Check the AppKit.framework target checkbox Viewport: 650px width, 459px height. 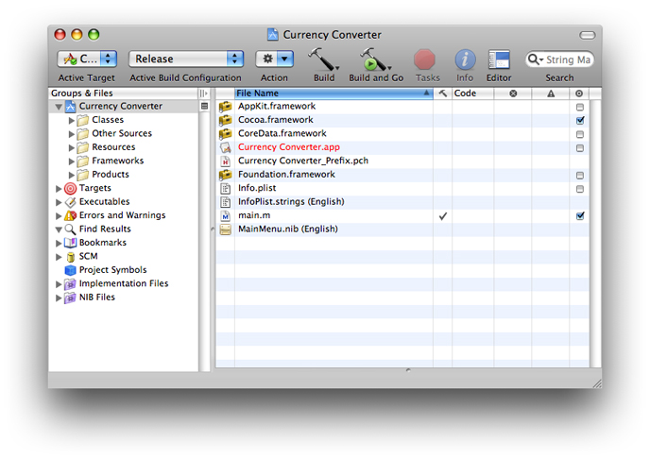(x=580, y=108)
